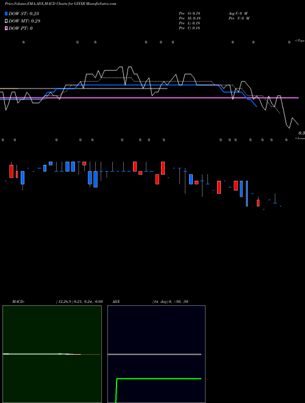
Task: Click the 'Pre O: 0.18' value
Action: coord(190,13)
